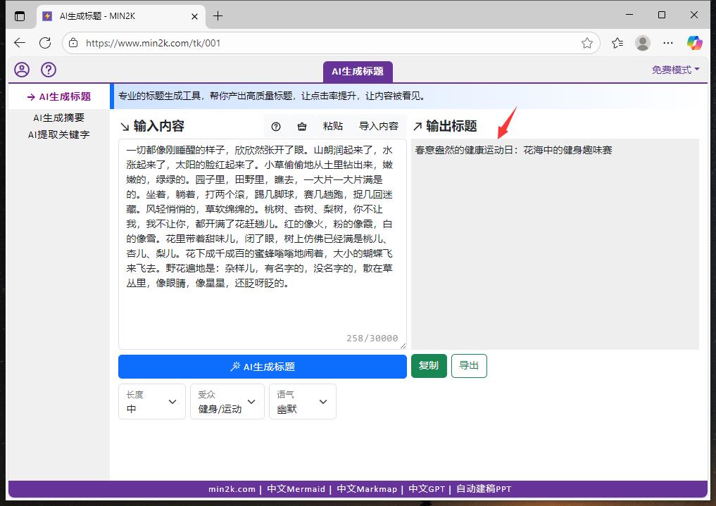
Task: Open the help question mark icon in the purple header
Action: [x=49, y=70]
